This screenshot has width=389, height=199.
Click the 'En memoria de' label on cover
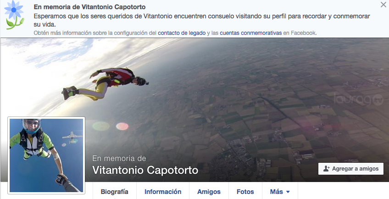click(119, 158)
